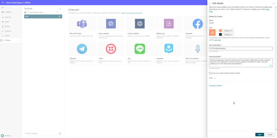This screenshot has width=277, height=138.
Task: Click the Hide bot button
Action: click(6, 136)
